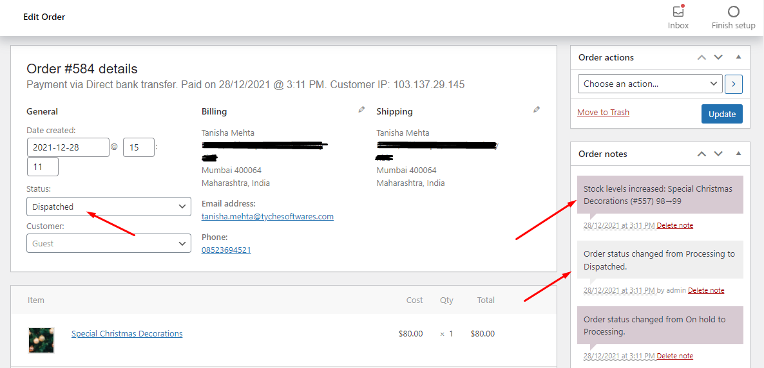The height and width of the screenshot is (368, 764).
Task: Click Move to Trash link
Action: click(x=603, y=113)
